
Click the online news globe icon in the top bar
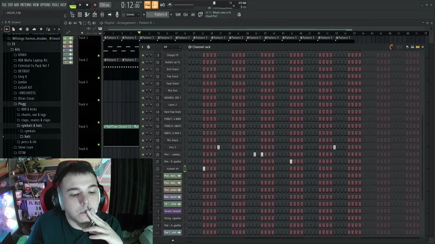(x=239, y=14)
